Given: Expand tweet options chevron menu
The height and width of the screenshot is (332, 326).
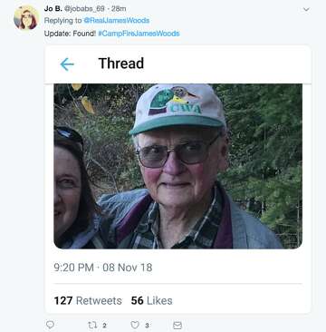Looking at the screenshot, I should point(306,9).
